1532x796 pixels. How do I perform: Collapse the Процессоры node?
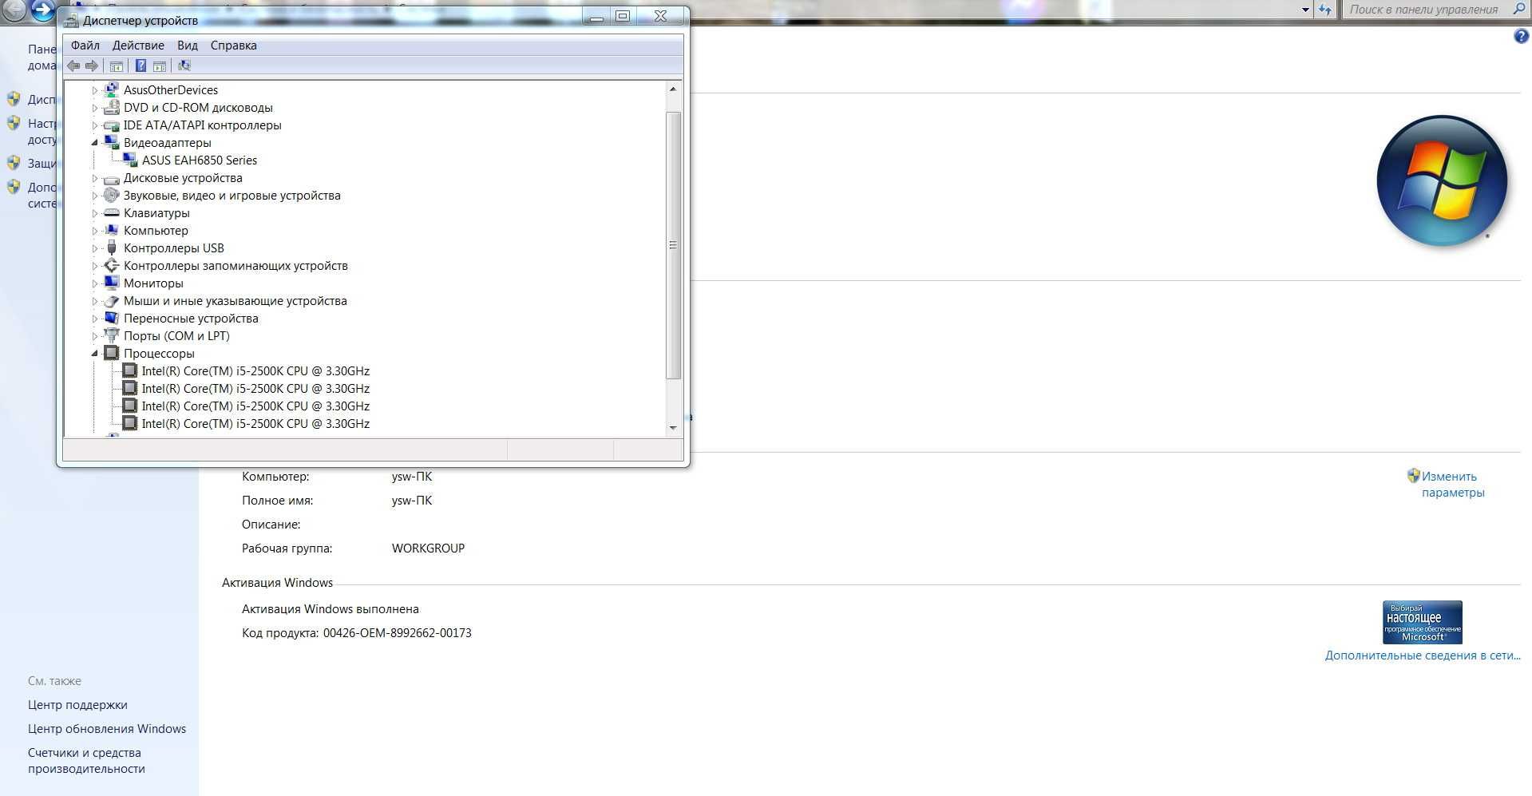click(95, 354)
